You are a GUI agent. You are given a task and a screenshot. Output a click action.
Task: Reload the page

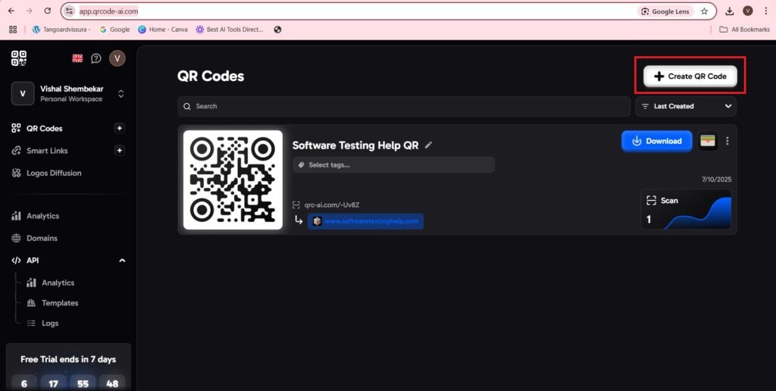pyautogui.click(x=48, y=11)
